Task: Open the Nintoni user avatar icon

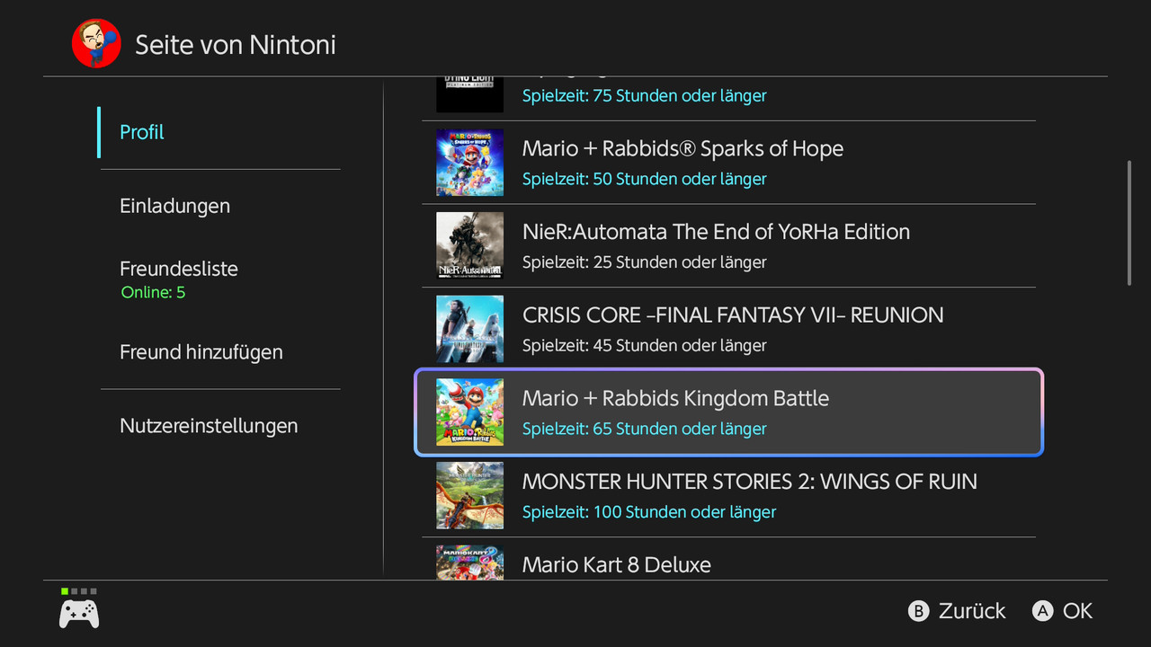Action: click(x=96, y=44)
